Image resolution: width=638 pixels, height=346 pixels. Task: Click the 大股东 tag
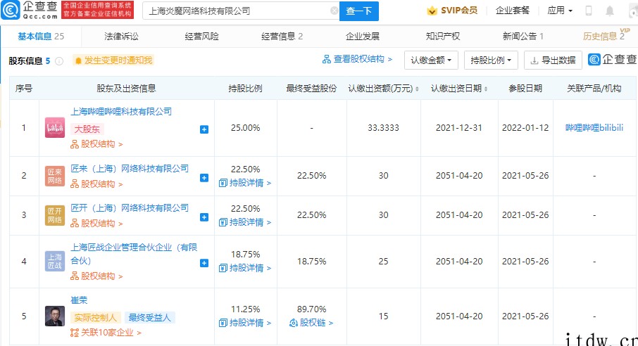tap(87, 129)
